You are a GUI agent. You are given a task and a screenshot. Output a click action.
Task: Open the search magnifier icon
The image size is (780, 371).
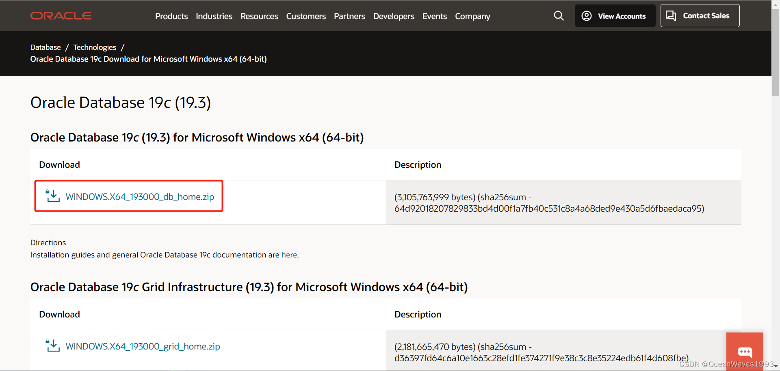tap(559, 16)
